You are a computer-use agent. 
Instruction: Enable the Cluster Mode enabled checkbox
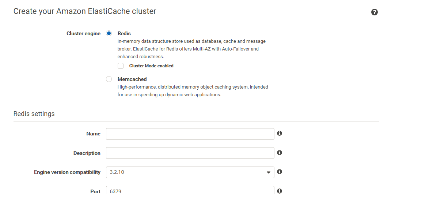pyautogui.click(x=121, y=66)
